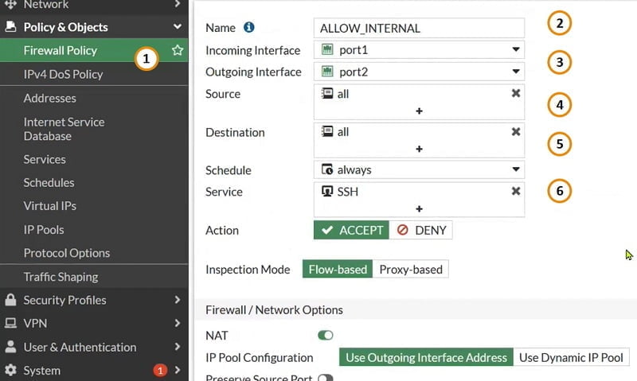Select Proxy-based inspection mode
637x381 pixels.
pyautogui.click(x=411, y=270)
